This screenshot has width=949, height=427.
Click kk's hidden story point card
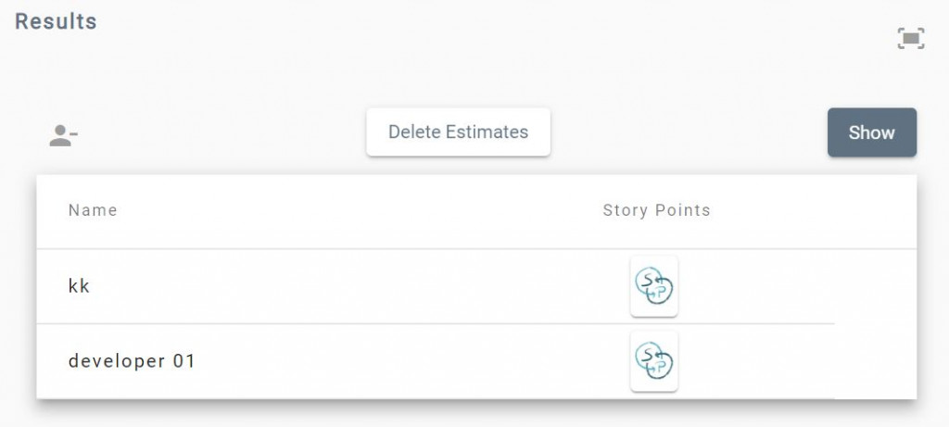click(654, 286)
